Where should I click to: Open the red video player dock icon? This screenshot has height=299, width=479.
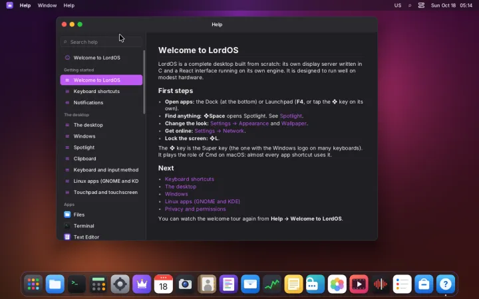tap(359, 284)
